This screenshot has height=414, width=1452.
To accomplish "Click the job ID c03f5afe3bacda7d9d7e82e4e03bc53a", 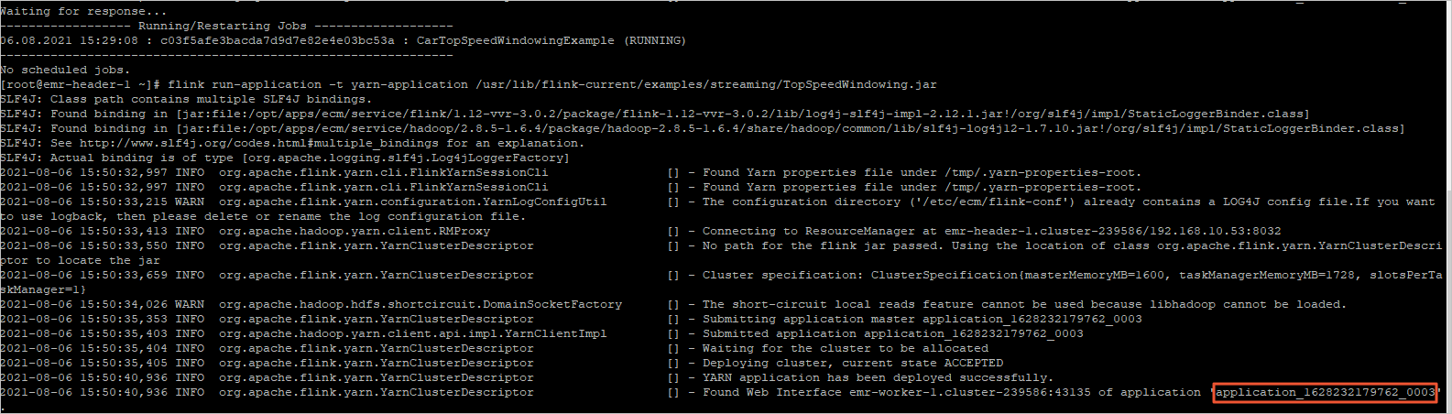I will 277,40.
